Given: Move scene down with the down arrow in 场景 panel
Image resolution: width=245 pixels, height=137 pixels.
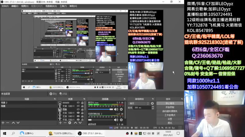Looking at the screenshot, I should coord(18,123).
